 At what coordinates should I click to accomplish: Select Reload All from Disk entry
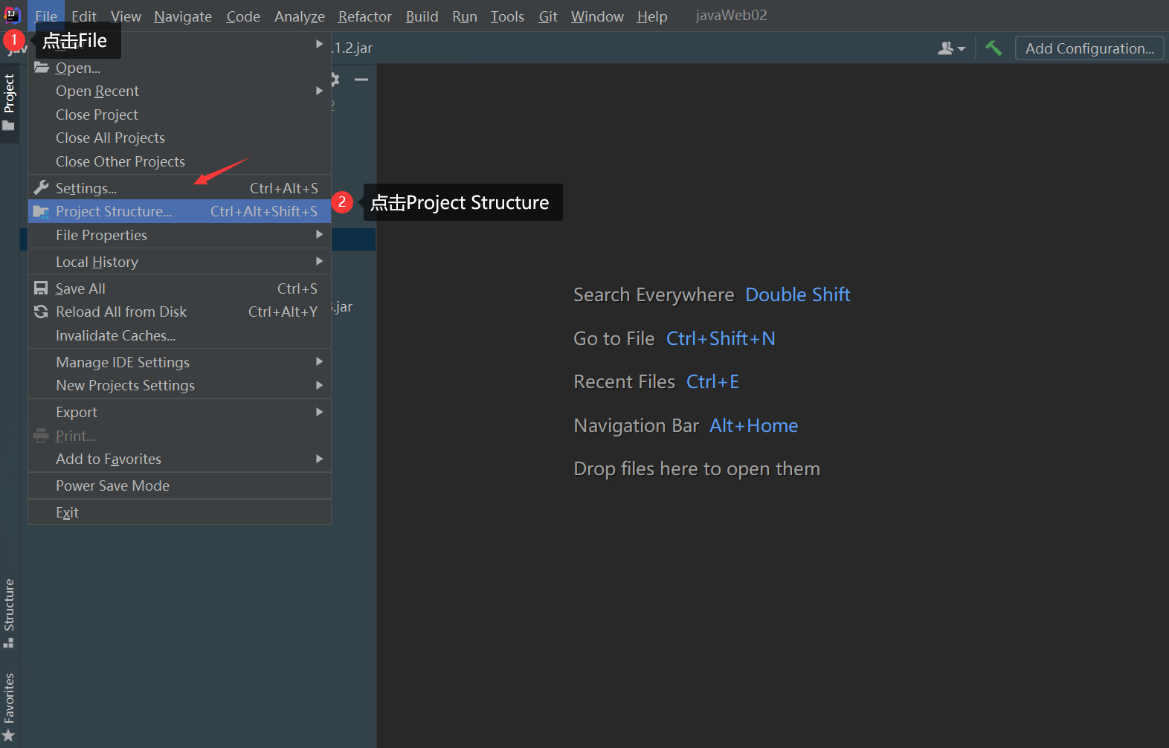point(179,312)
